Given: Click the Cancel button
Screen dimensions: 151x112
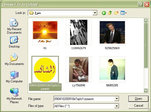Looking at the screenshot, I should (x=138, y=106).
